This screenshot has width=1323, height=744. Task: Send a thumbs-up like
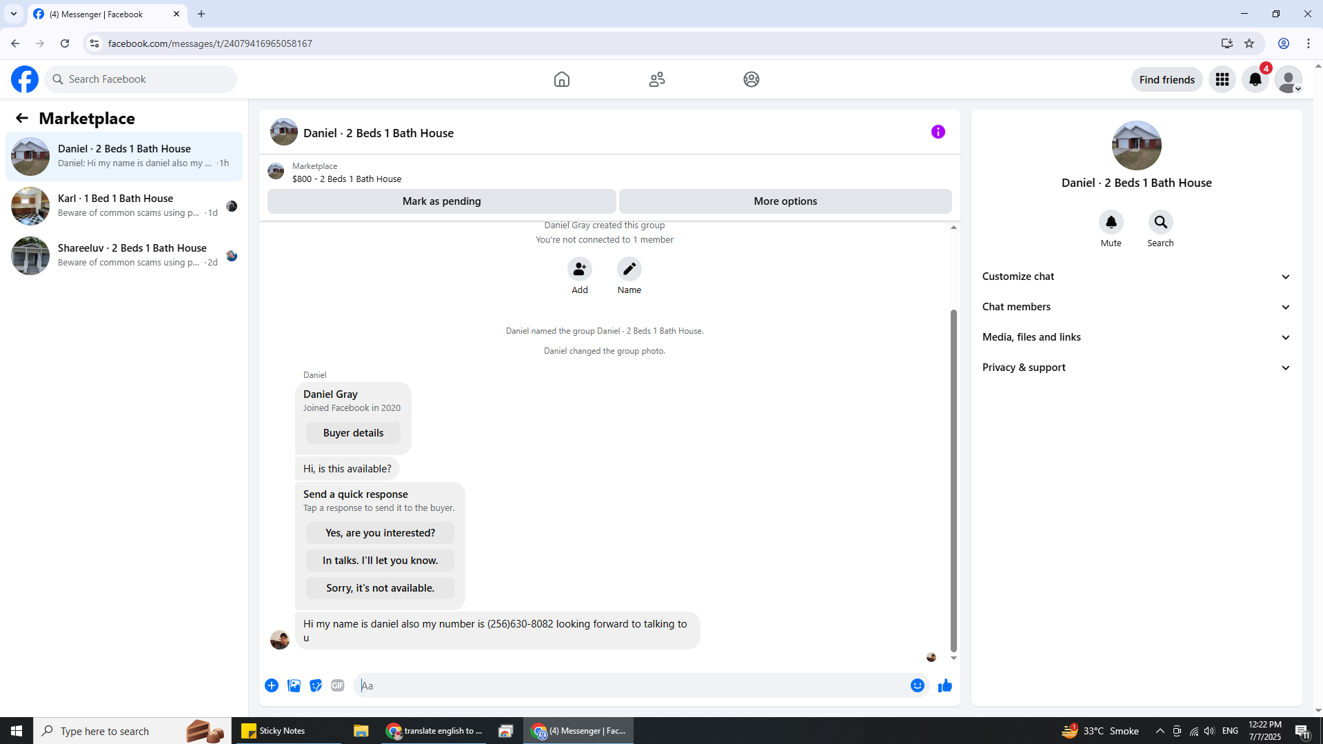tap(945, 685)
